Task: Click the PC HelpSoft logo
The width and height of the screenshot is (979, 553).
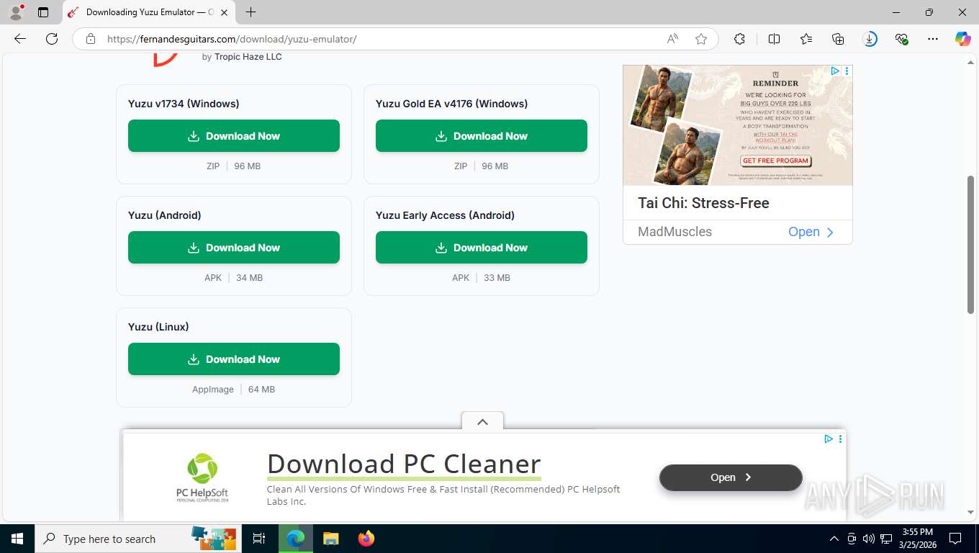Action: pyautogui.click(x=202, y=477)
